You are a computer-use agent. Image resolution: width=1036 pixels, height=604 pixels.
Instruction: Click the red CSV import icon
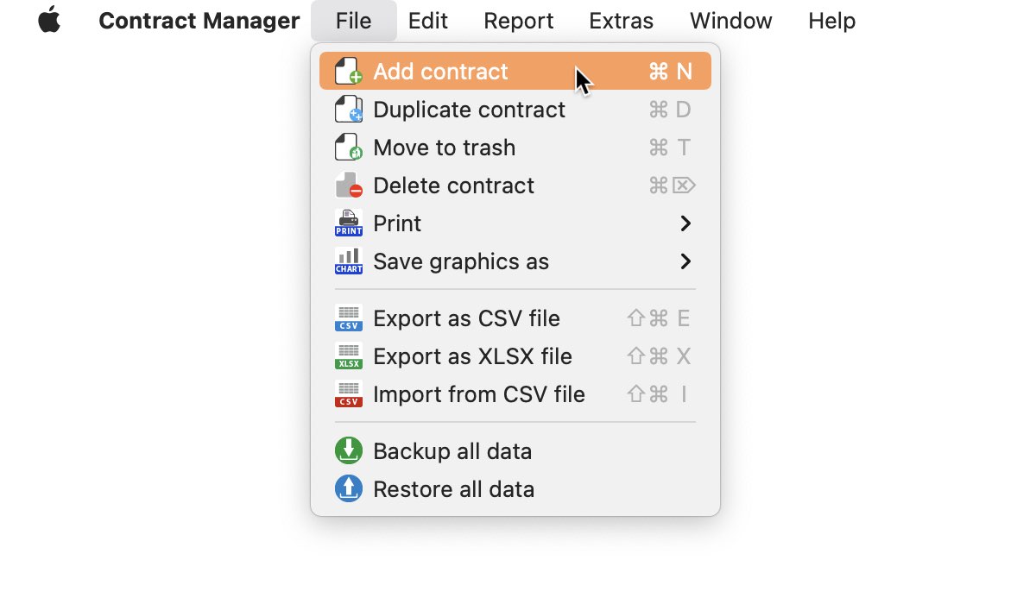(x=349, y=394)
